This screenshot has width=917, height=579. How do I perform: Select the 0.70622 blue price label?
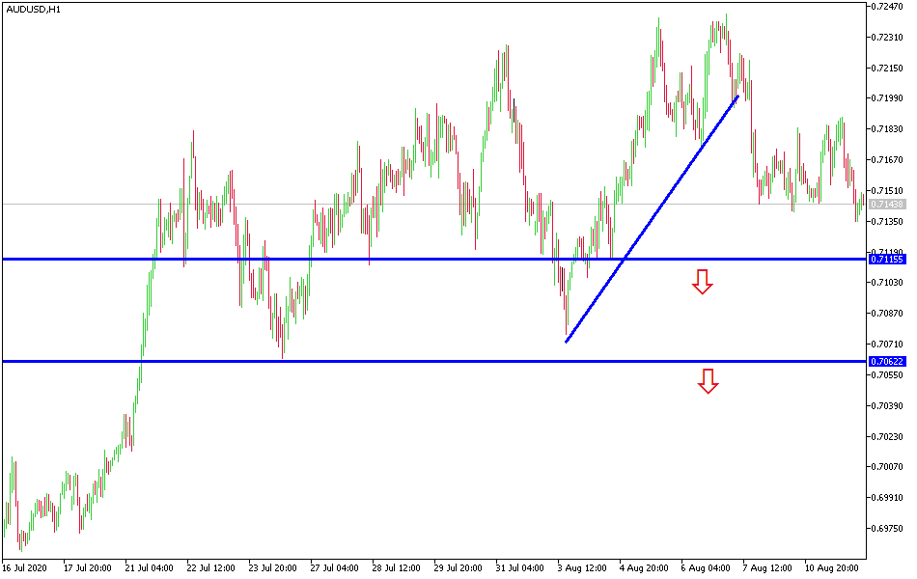click(887, 362)
